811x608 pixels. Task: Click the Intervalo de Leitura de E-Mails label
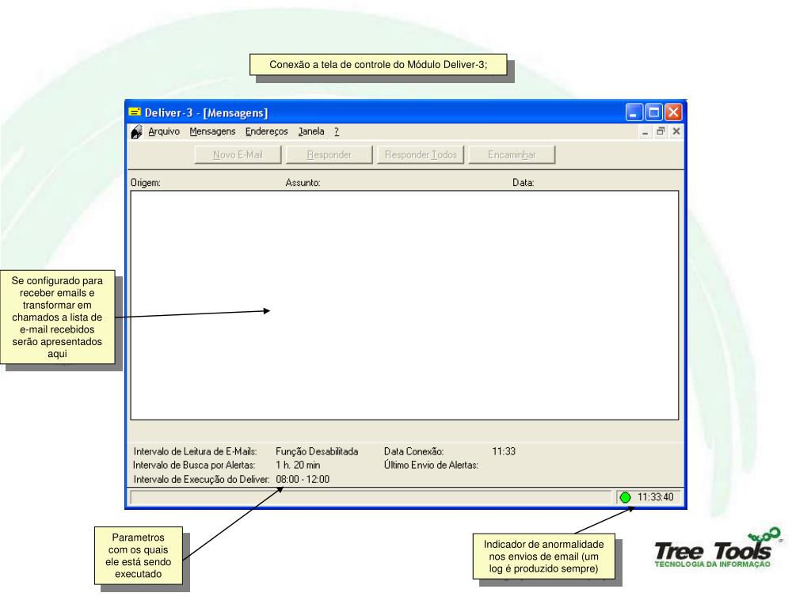[x=195, y=451]
